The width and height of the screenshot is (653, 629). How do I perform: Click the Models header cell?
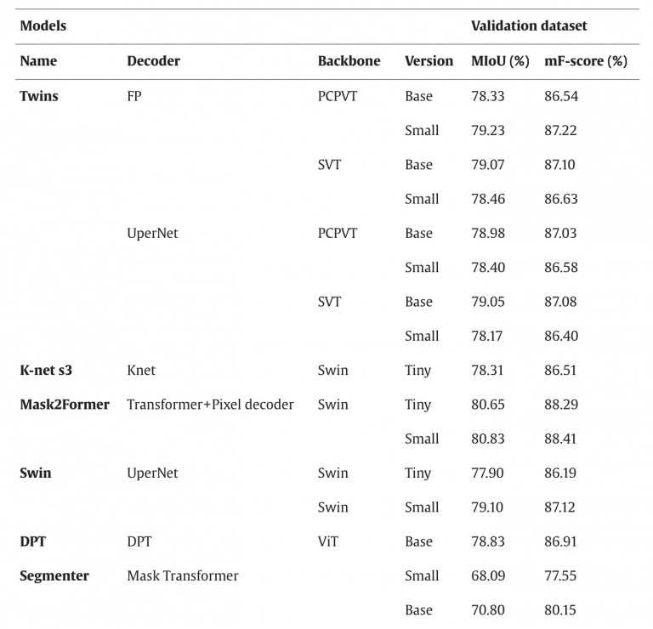43,25
